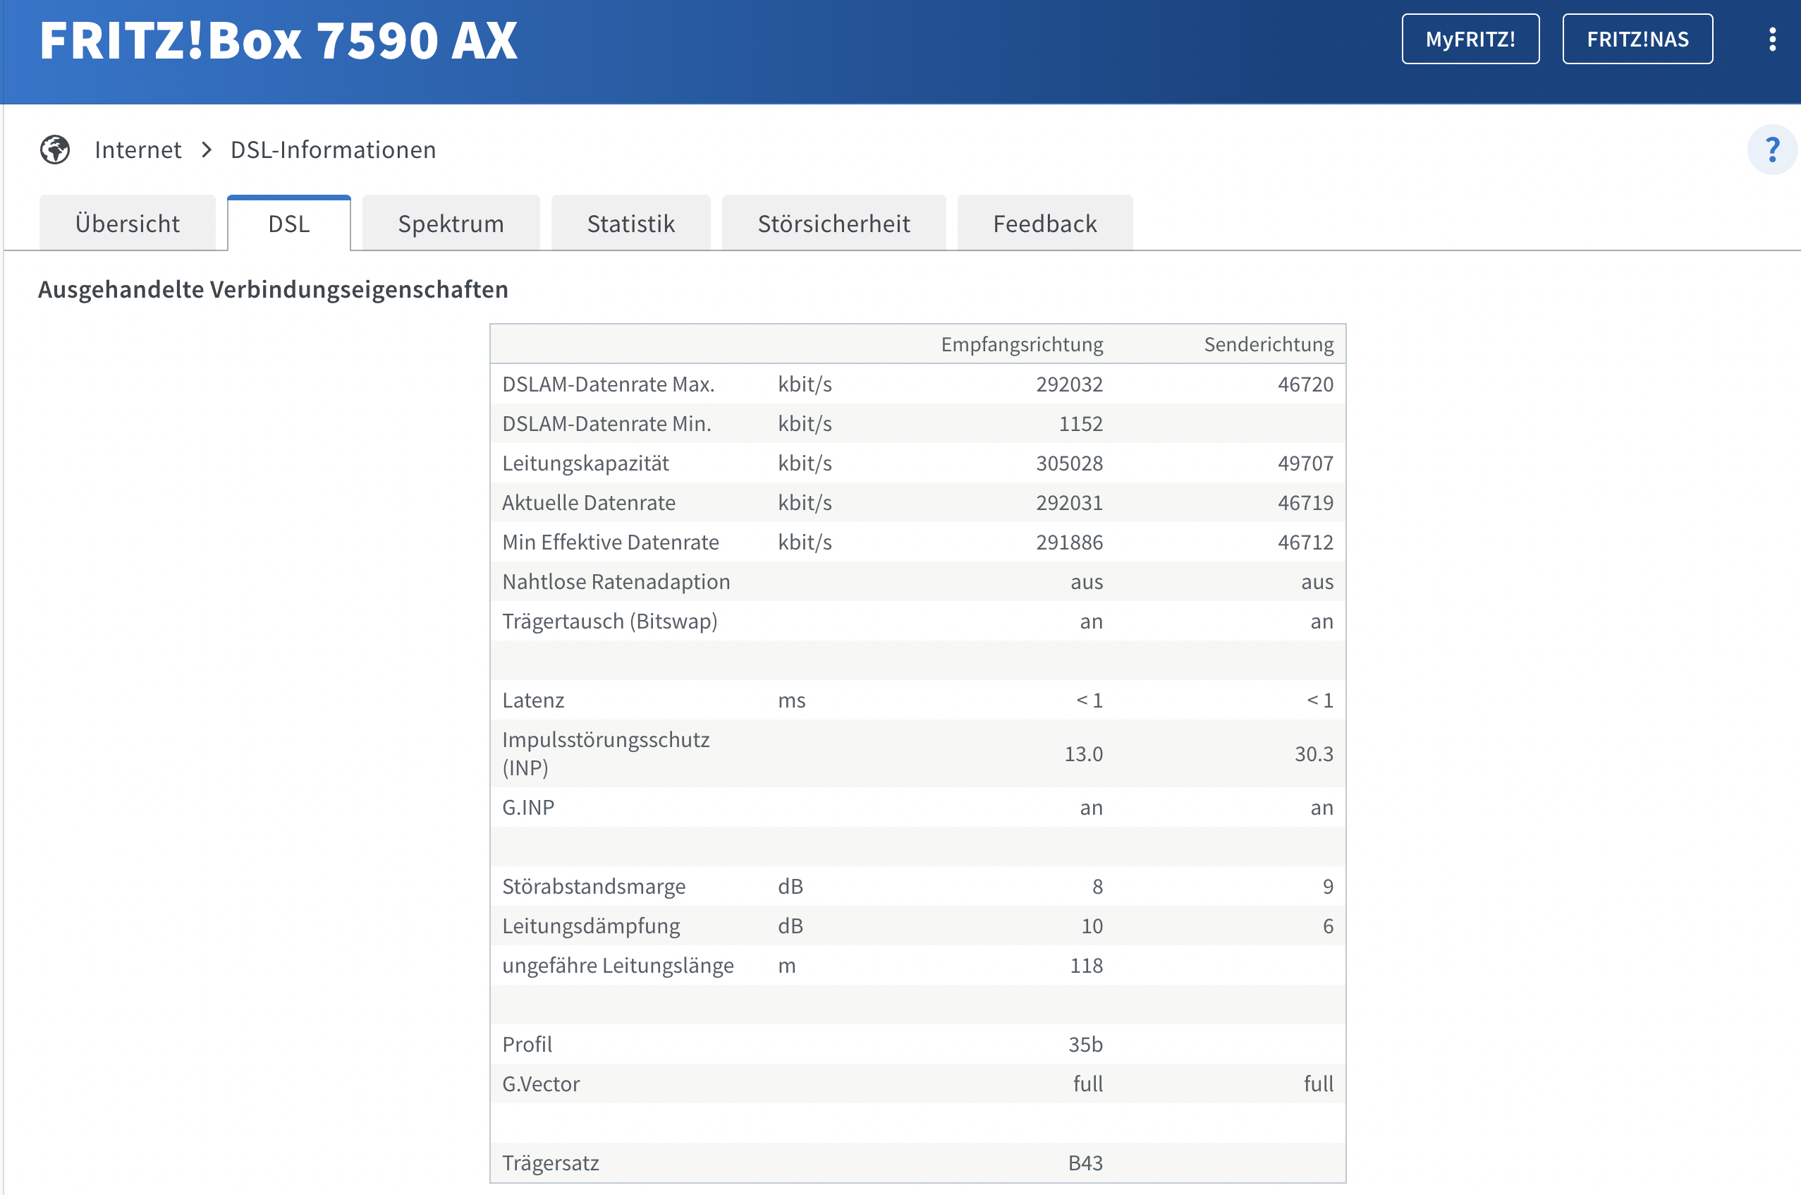Open the FRITZ!NAS page
Image resolution: width=1801 pixels, height=1195 pixels.
point(1637,39)
